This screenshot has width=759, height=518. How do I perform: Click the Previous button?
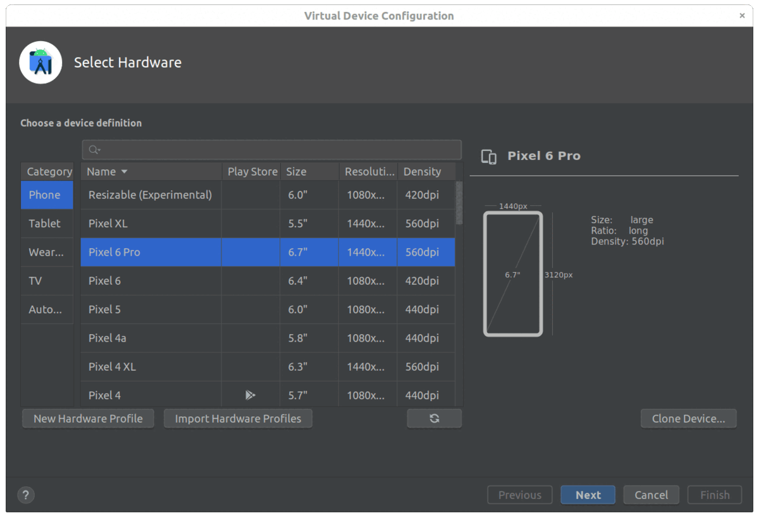point(520,495)
